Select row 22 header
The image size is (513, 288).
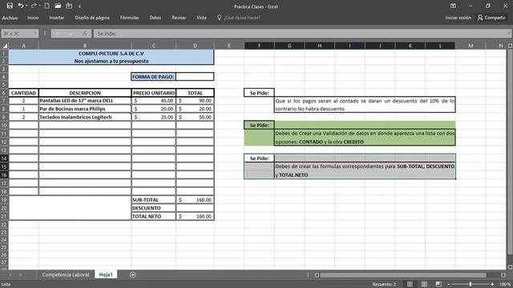coord(4,225)
